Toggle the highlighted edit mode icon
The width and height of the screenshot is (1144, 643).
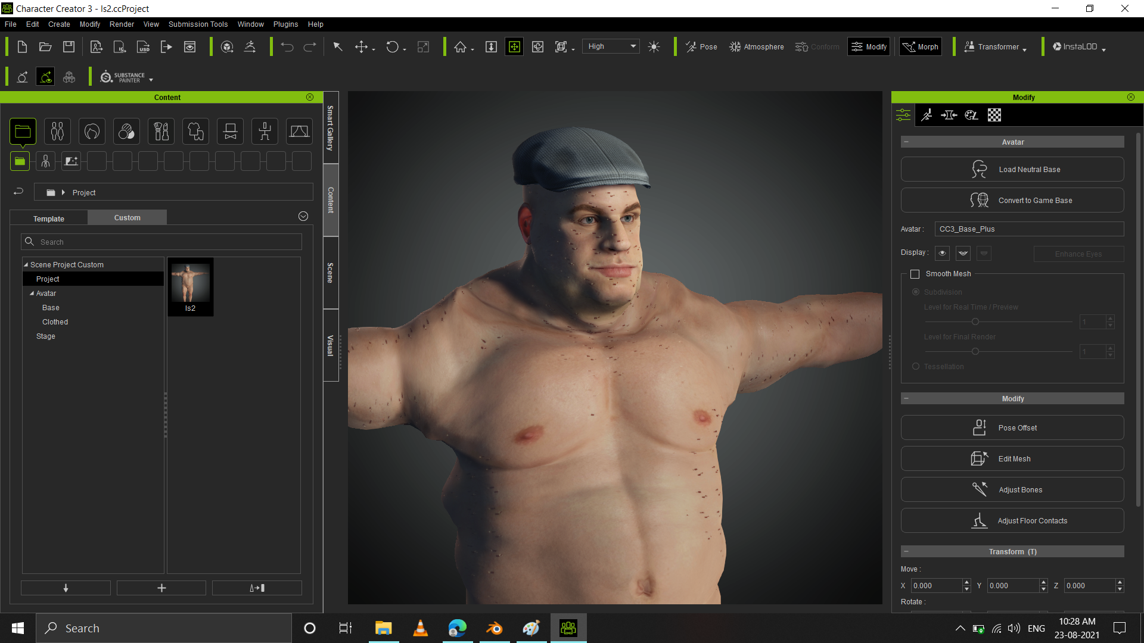(45, 77)
